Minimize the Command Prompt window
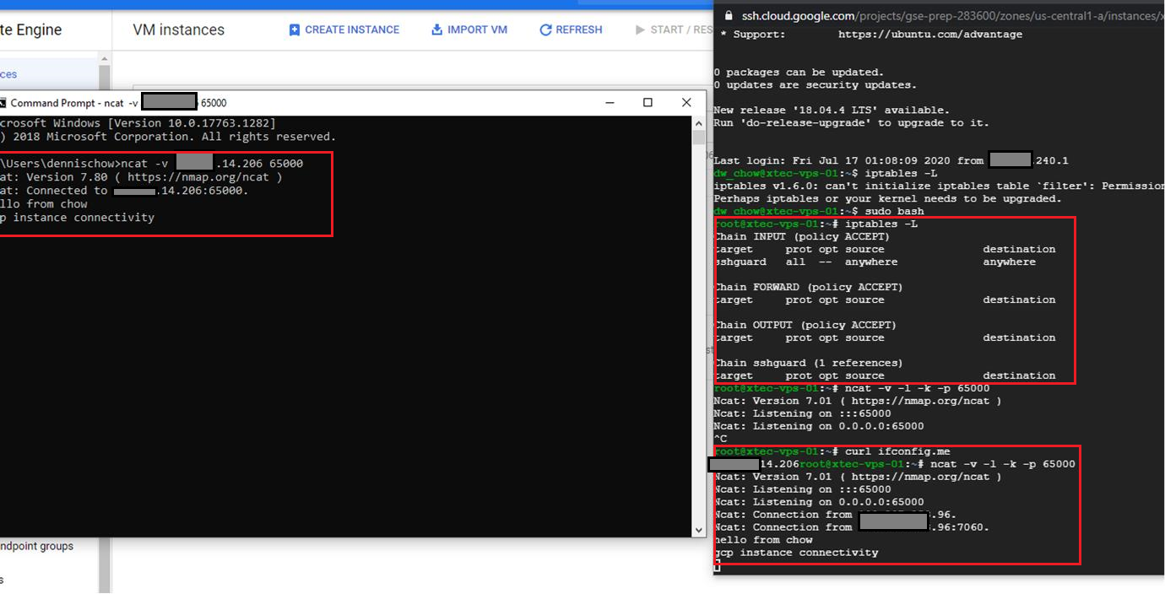The width and height of the screenshot is (1165, 594). pos(610,102)
